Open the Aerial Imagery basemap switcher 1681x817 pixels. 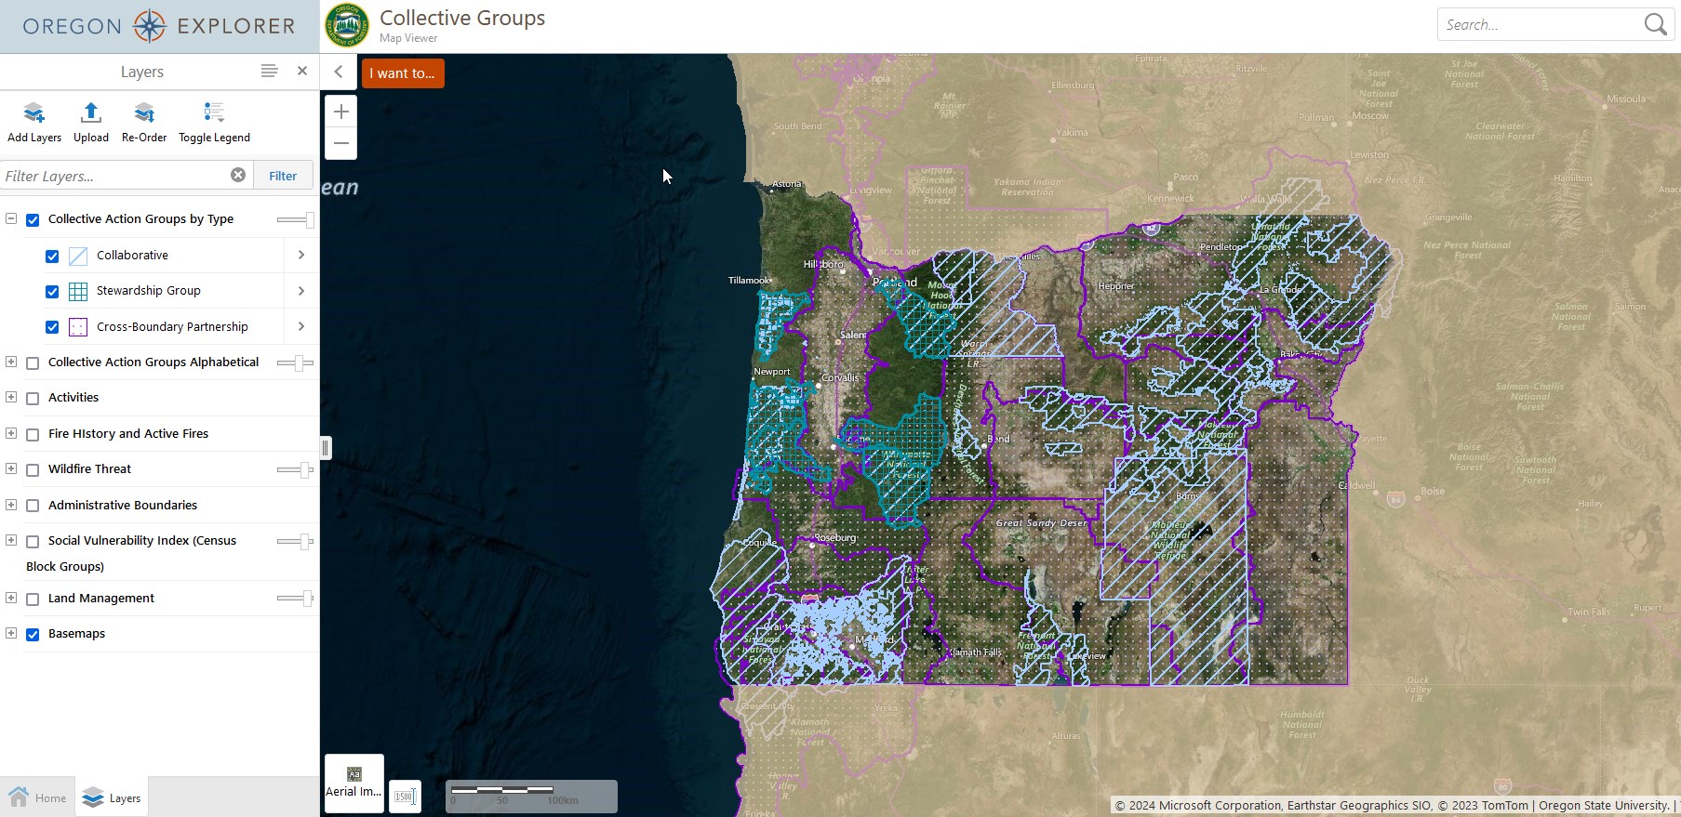[354, 783]
